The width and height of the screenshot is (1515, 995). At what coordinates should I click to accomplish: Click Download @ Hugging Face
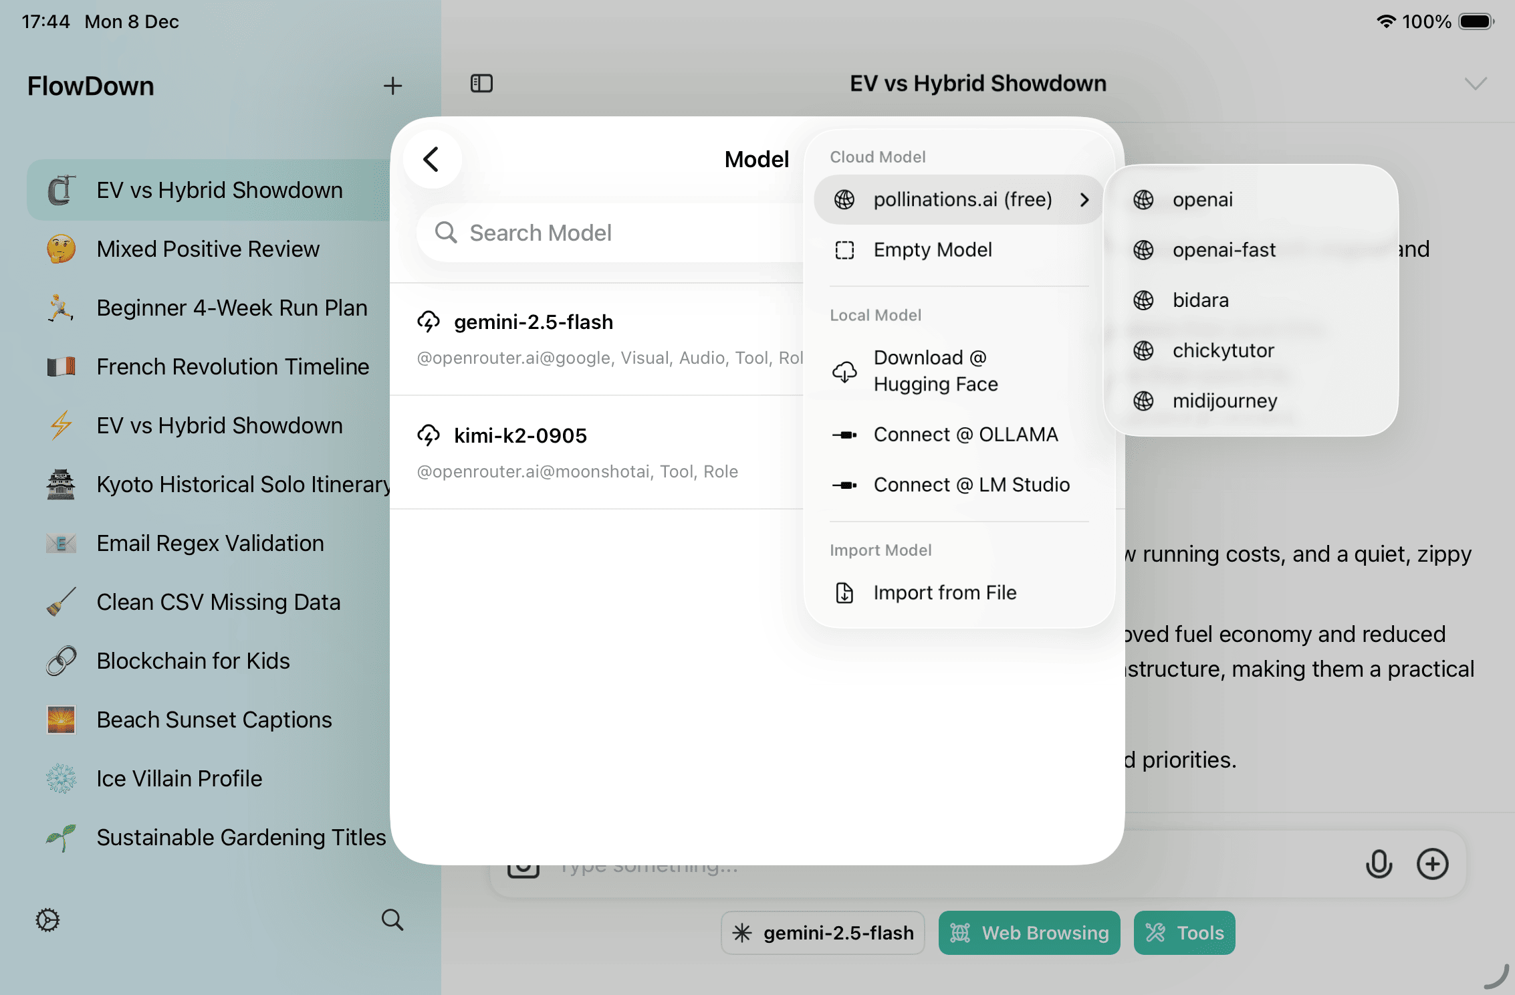[935, 371]
